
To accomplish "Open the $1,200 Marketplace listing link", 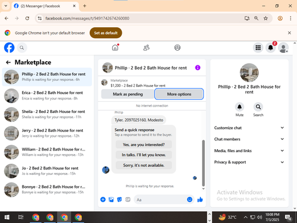I will click(x=138, y=86).
